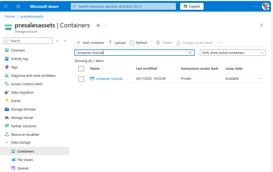Viewport: 273px width, 172px height.
Task: Click the Anonymous access level header
Action: pyautogui.click(x=199, y=68)
